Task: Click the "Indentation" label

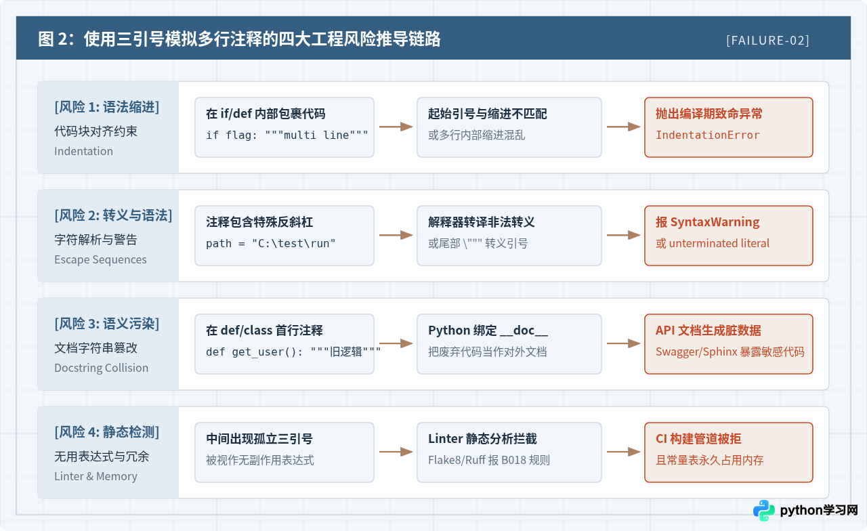Action: pyautogui.click(x=83, y=151)
